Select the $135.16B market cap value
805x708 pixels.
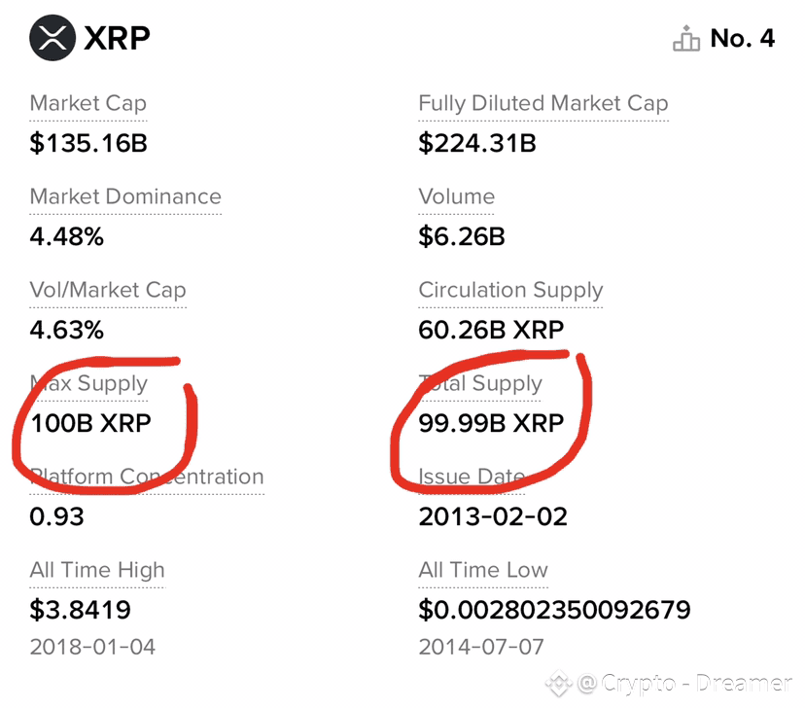pyautogui.click(x=88, y=143)
